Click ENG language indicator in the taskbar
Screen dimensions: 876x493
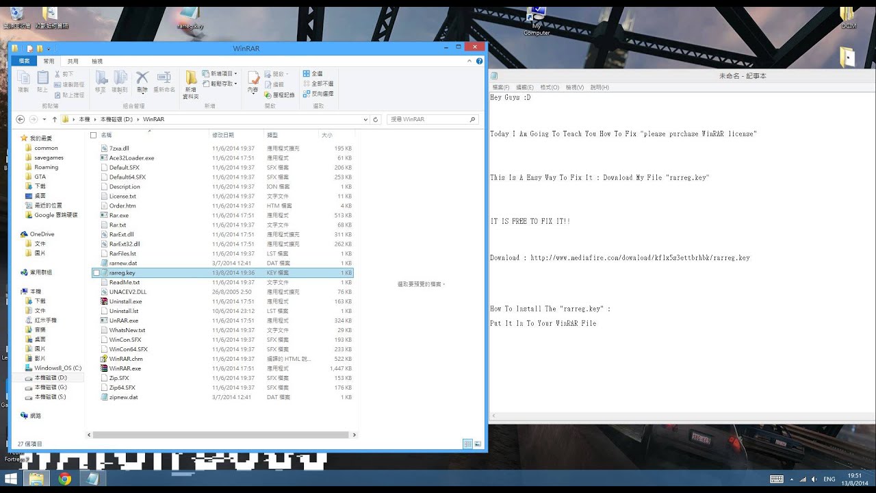pyautogui.click(x=829, y=479)
